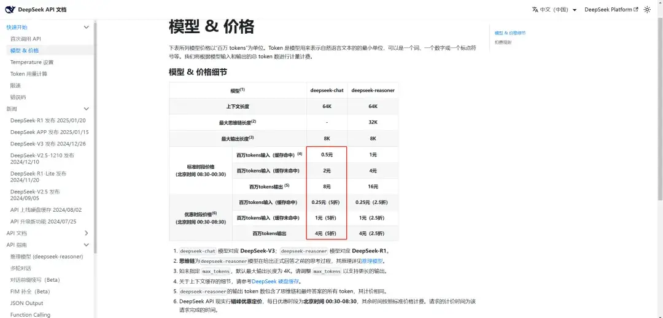Screen dimensions: 663x318
Task: Open 限速 sidebar item
Action: coord(15,85)
